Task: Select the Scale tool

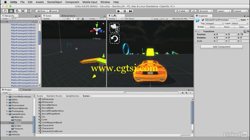Action: pyautogui.click(x=23, y=11)
